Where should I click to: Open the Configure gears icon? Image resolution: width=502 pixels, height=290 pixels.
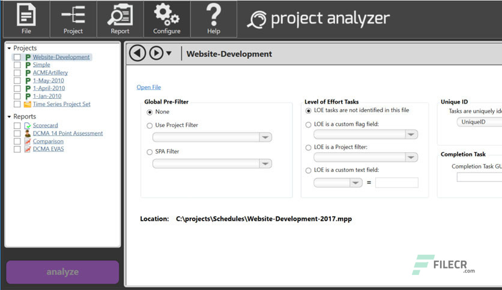point(166,14)
